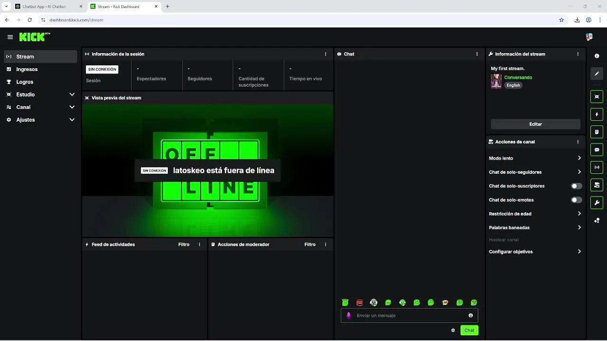Click the Conversando category link

pos(518,77)
